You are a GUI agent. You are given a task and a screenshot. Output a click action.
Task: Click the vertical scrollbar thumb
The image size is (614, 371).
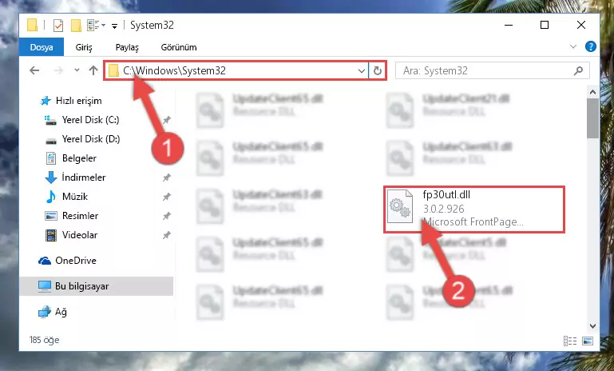[x=592, y=118]
